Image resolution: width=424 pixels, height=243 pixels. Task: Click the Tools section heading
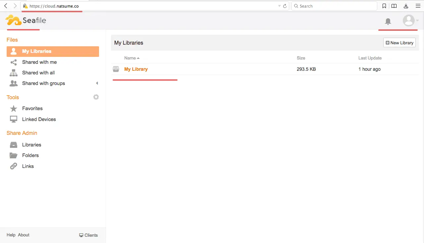(x=13, y=97)
